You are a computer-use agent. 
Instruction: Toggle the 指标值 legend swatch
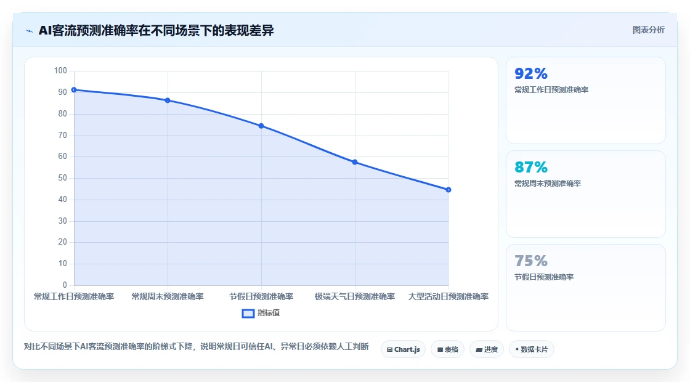(248, 314)
